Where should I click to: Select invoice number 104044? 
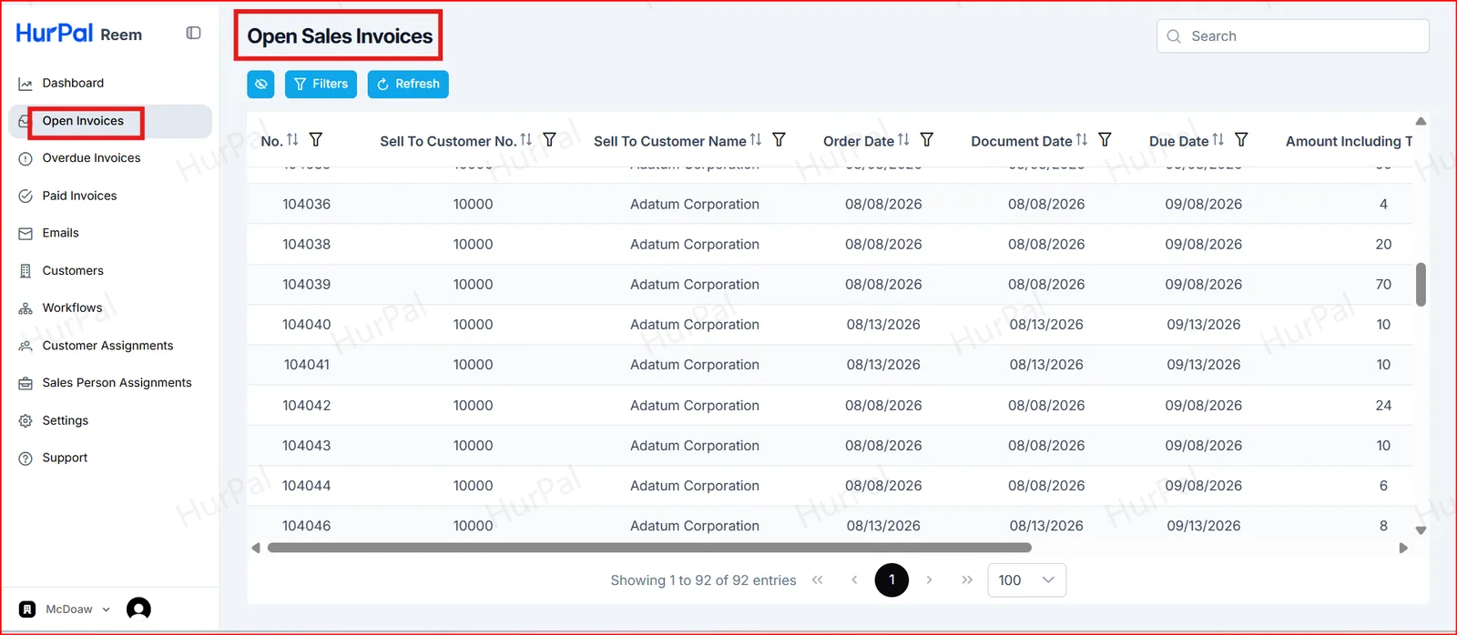pyautogui.click(x=306, y=486)
